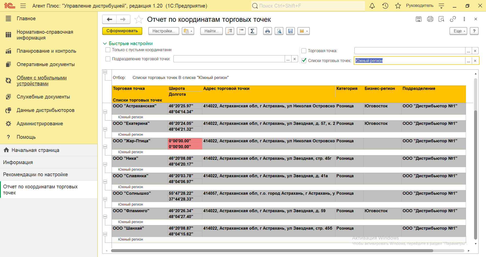Open the header preview icon
Image resolution: width=486 pixels, height=257 pixels.
point(441,19)
